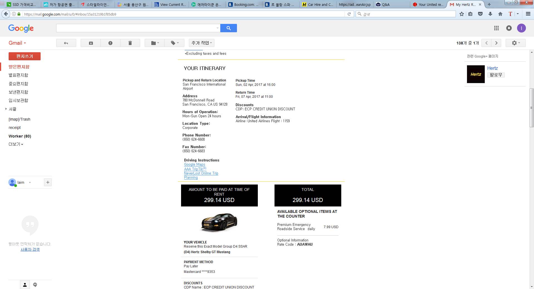Open 받은편지함 inbox folder
534x289 pixels.
(19, 67)
